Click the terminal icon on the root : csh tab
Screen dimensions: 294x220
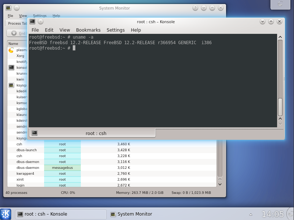pyautogui.click(x=35, y=133)
